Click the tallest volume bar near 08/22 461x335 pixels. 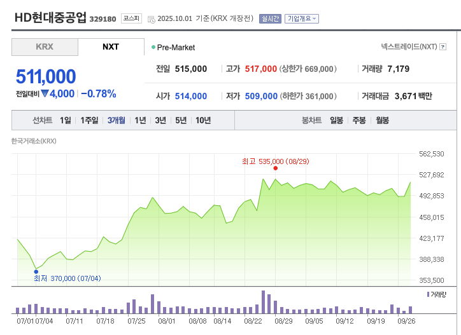pos(263,302)
